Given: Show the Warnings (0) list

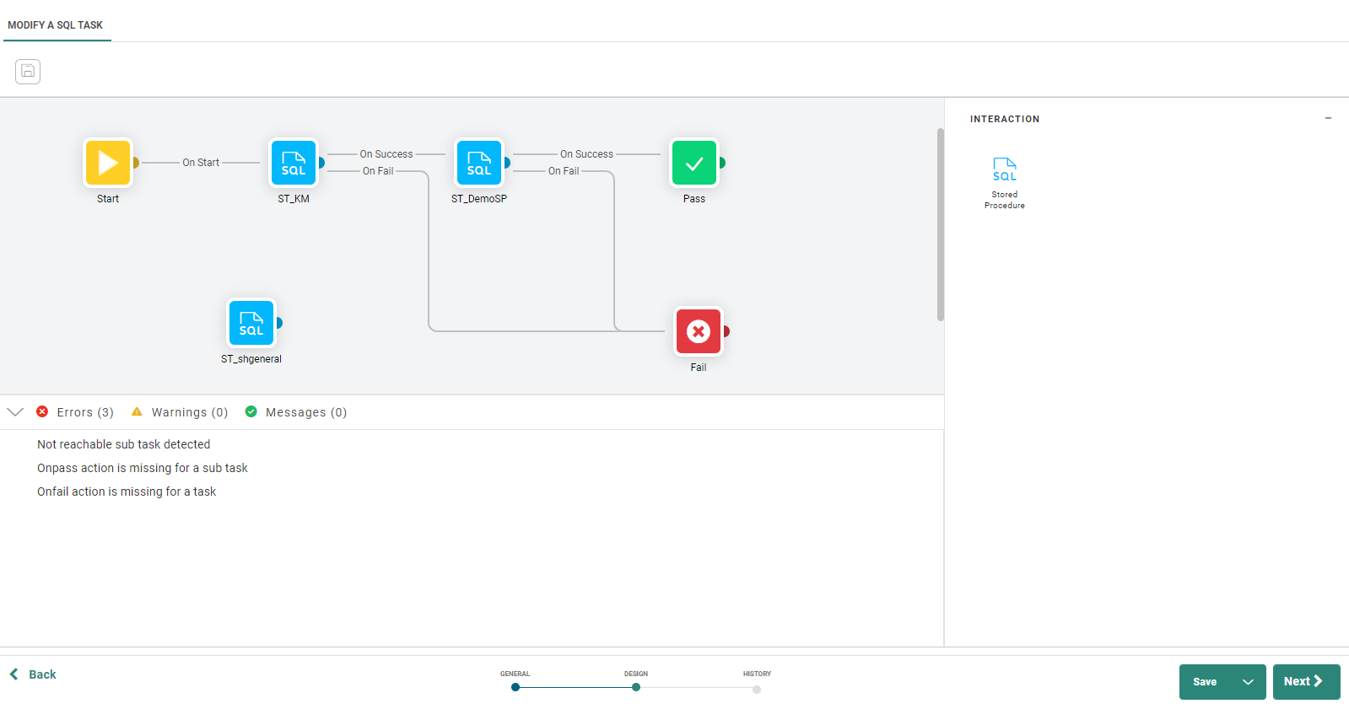Looking at the screenshot, I should point(180,412).
